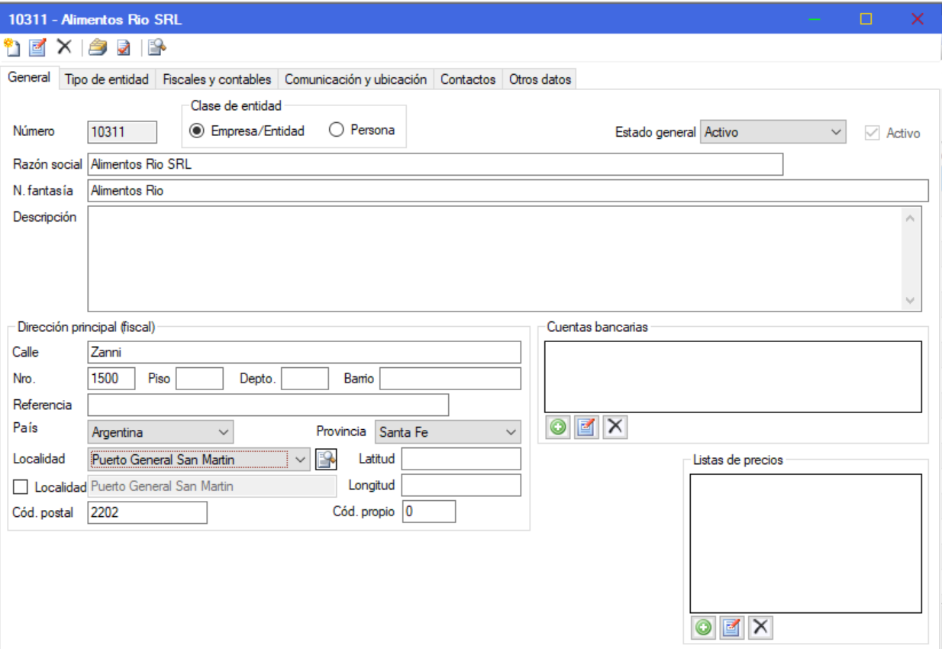The height and width of the screenshot is (649, 942).
Task: Switch to Fiscales y contables tab
Action: tap(217, 79)
